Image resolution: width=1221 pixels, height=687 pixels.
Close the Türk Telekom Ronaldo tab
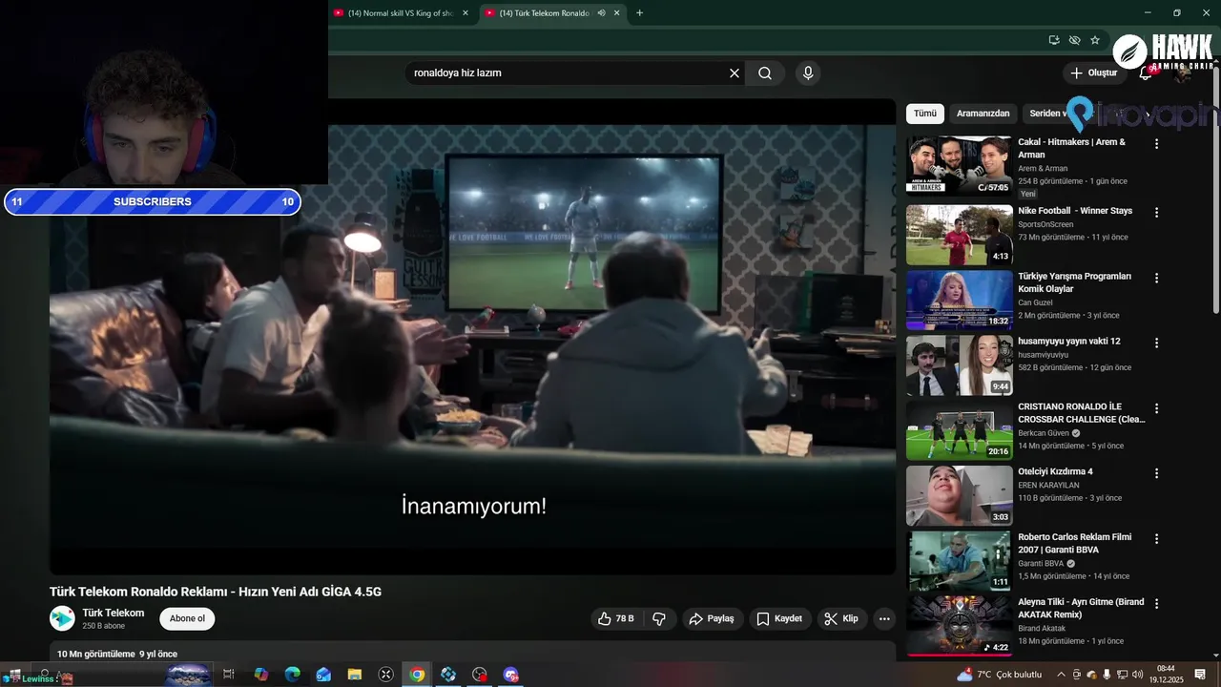(617, 12)
